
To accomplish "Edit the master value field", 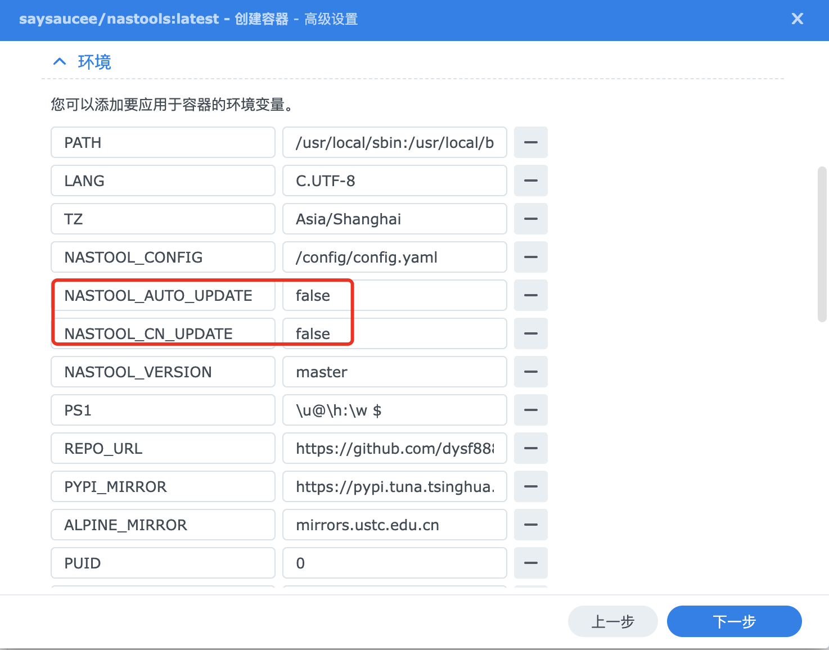I will 395,372.
